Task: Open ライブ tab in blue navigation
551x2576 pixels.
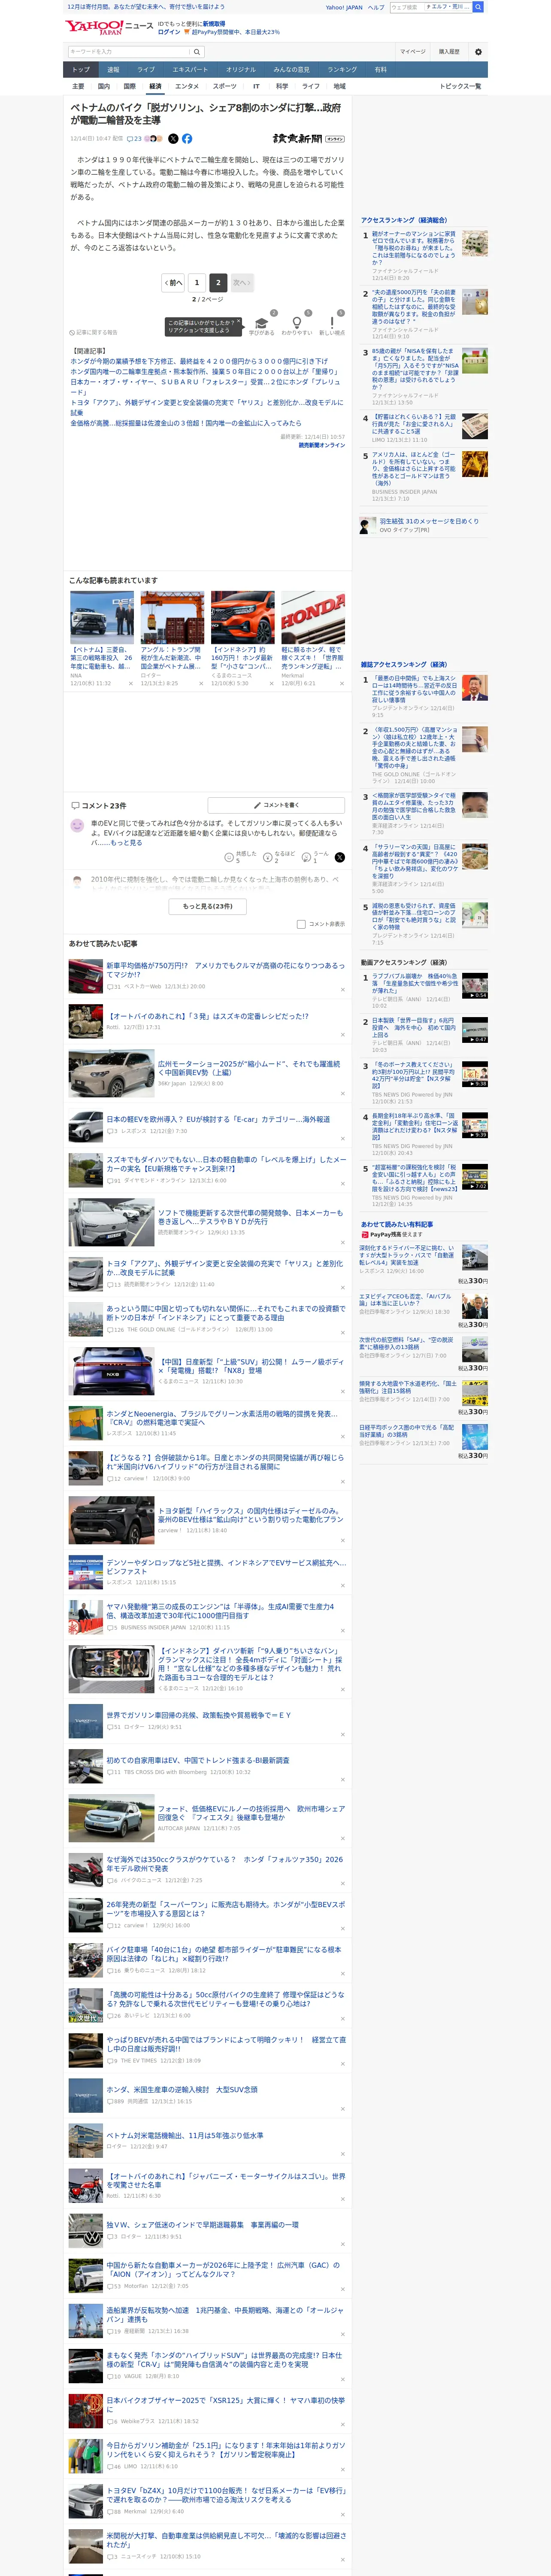Action: [146, 70]
